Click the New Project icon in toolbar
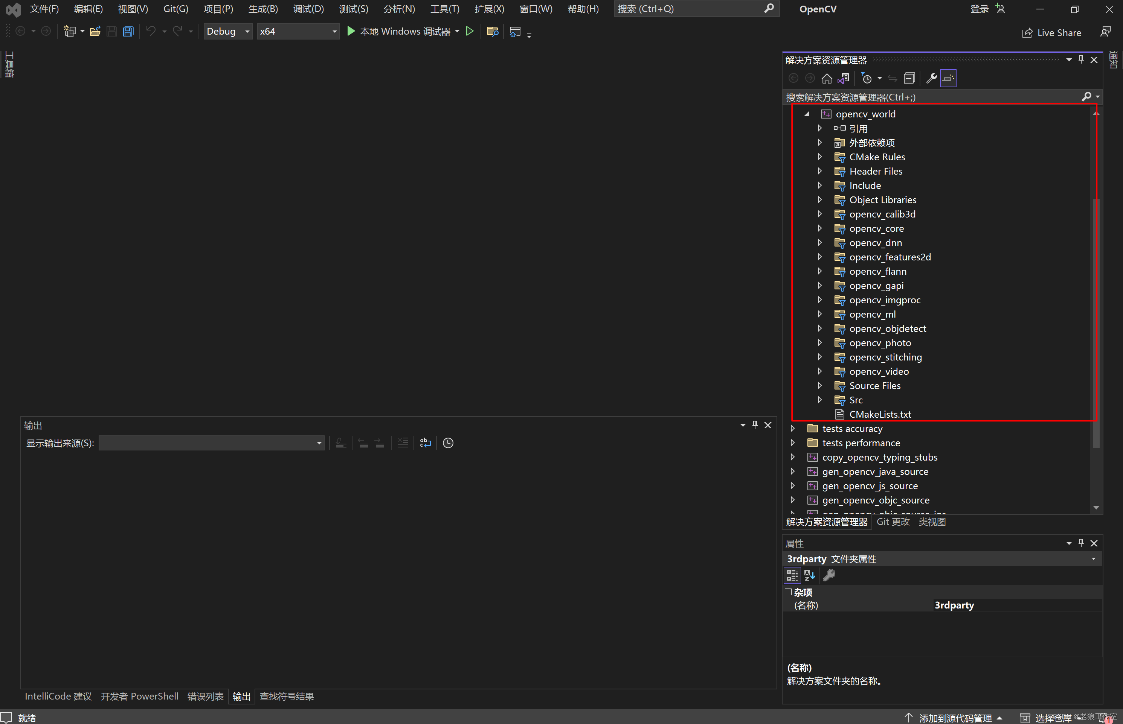This screenshot has height=724, width=1123. tap(70, 32)
